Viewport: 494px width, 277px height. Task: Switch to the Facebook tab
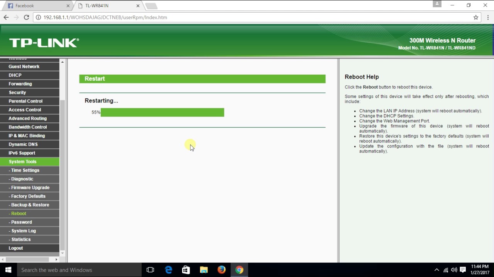coord(37,6)
